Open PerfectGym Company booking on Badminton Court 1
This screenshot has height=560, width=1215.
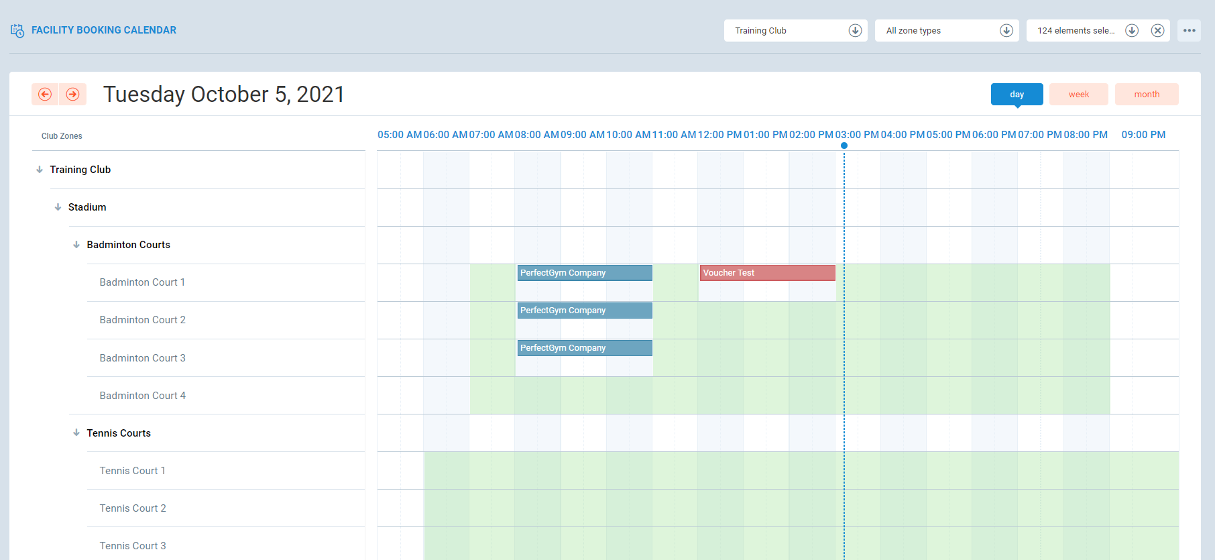584,273
